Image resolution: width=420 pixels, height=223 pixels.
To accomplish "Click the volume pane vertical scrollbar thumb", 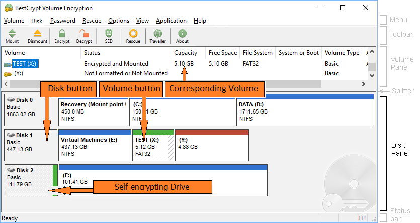I will tap(372, 67).
